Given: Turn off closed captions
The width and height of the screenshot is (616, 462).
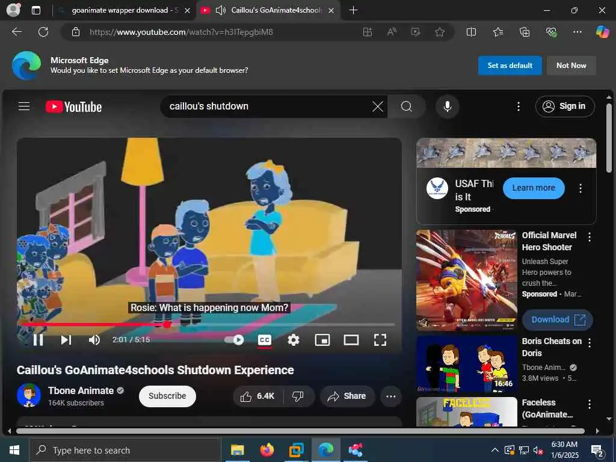Looking at the screenshot, I should (x=265, y=340).
